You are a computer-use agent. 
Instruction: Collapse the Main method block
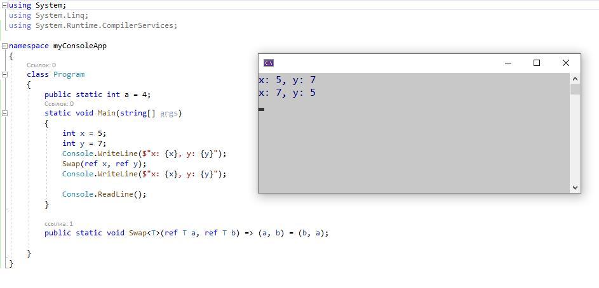[4, 114]
